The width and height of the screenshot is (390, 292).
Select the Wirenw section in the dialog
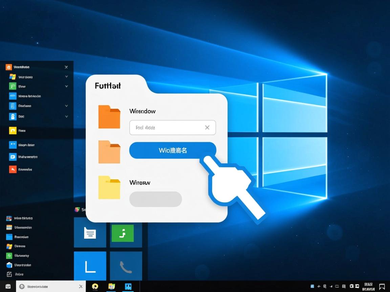139,182
